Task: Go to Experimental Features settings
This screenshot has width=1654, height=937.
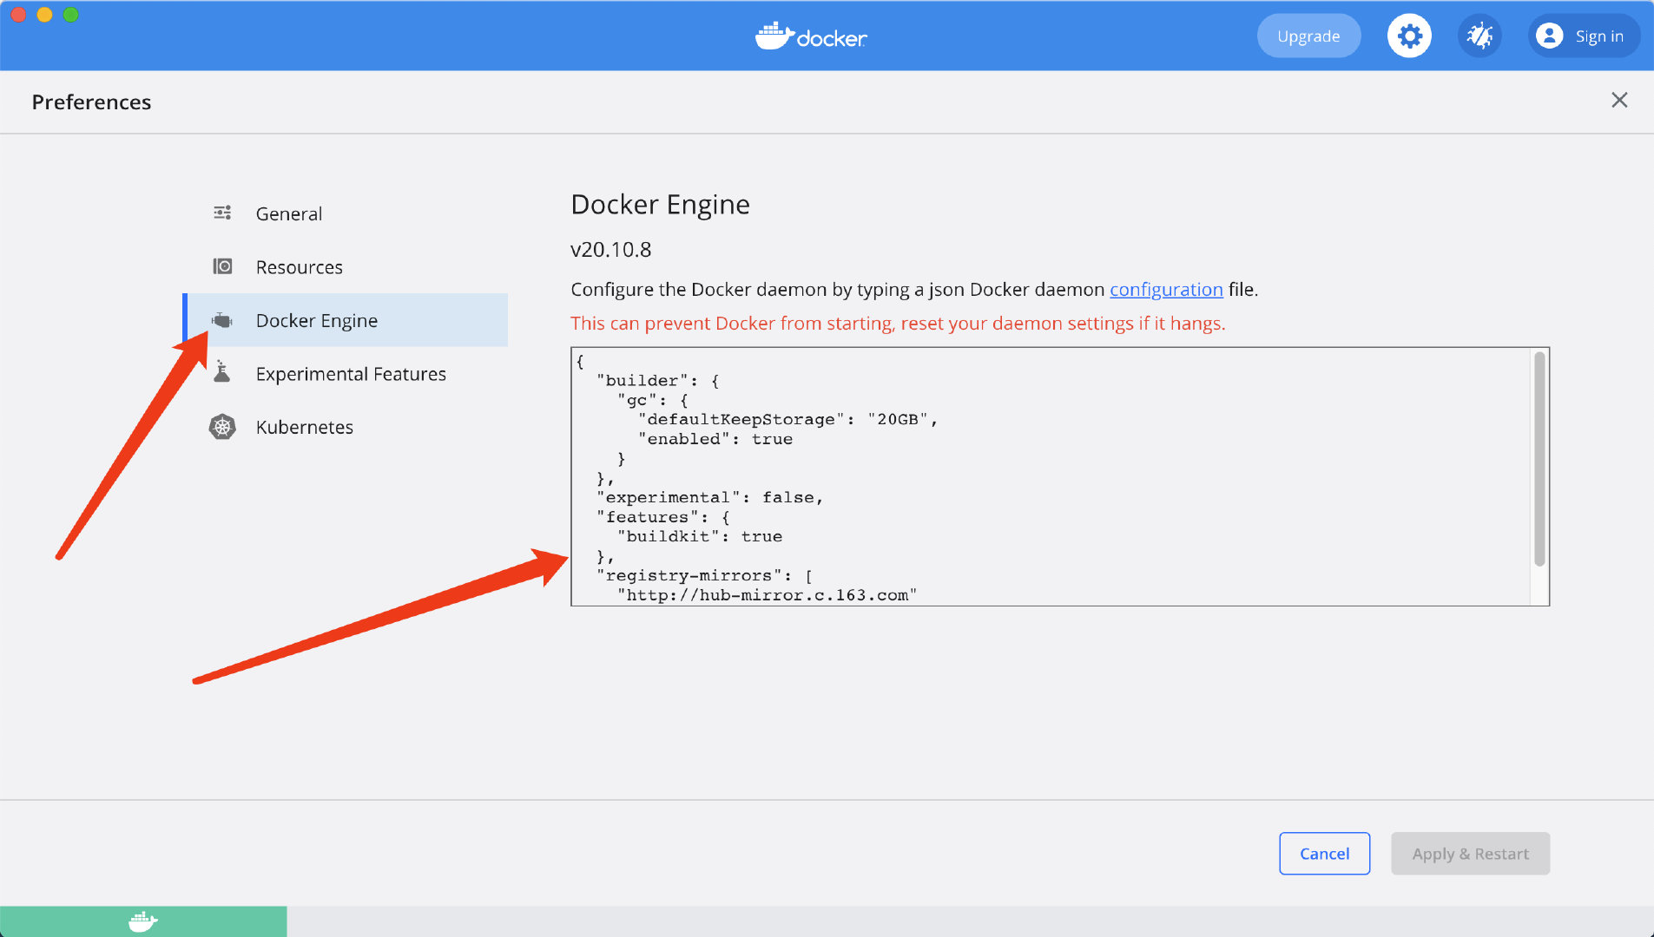Action: point(347,374)
